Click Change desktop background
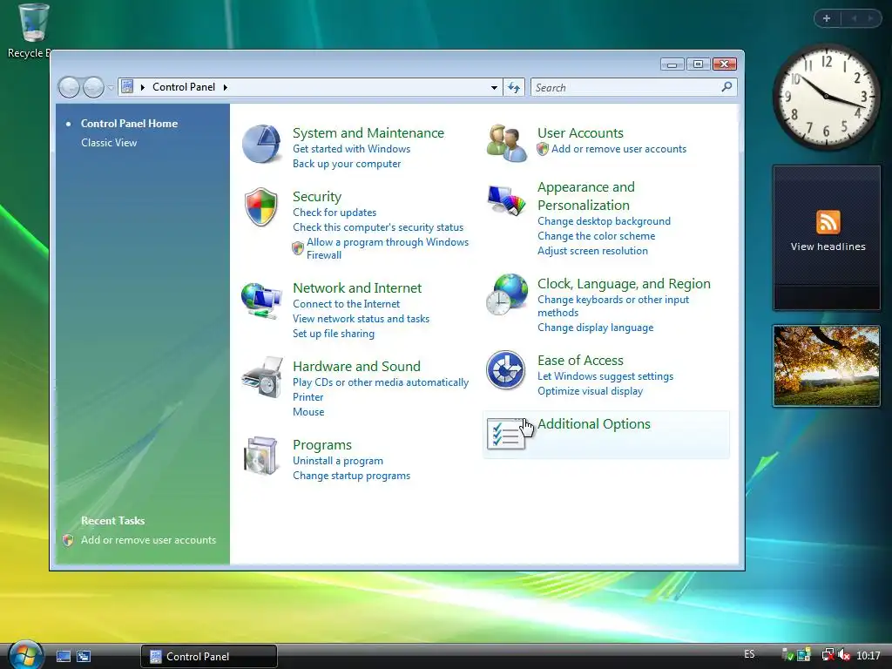Image resolution: width=892 pixels, height=669 pixels. (604, 221)
